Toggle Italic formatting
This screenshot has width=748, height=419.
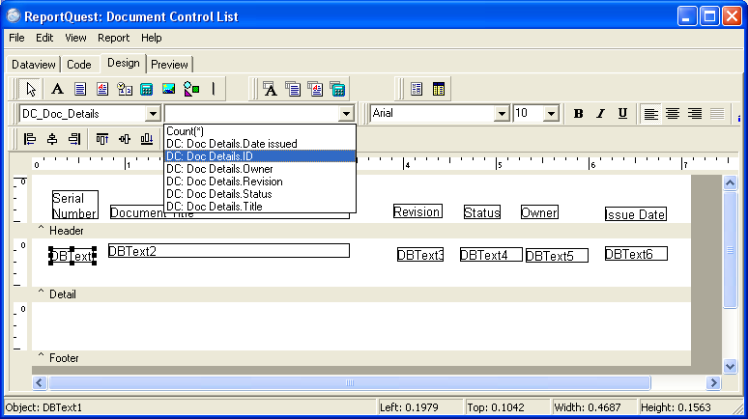(600, 114)
